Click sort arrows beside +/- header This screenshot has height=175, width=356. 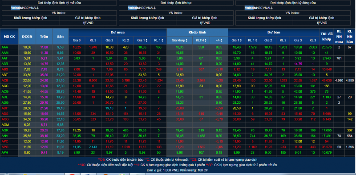222,40
